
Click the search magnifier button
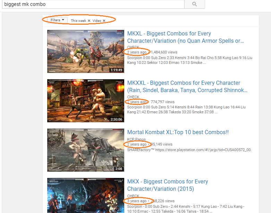[195, 4]
